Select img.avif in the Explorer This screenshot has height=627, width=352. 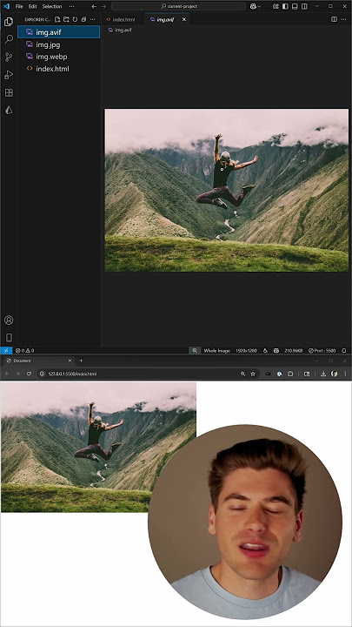click(59, 32)
